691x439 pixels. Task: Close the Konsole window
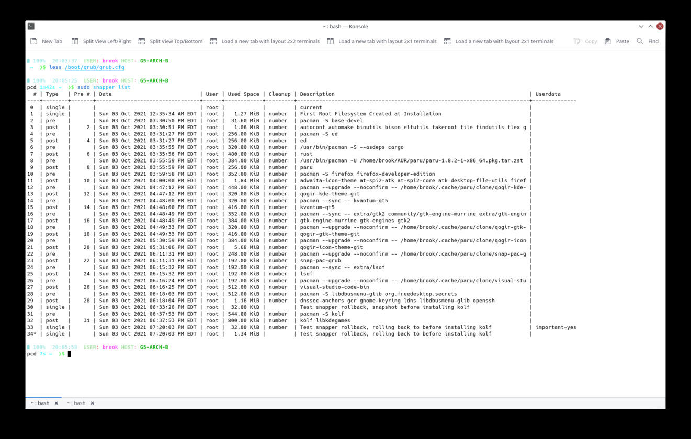[660, 26]
